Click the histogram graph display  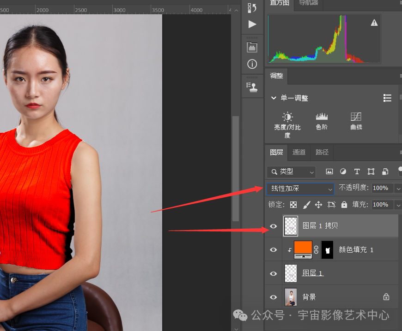click(324, 39)
